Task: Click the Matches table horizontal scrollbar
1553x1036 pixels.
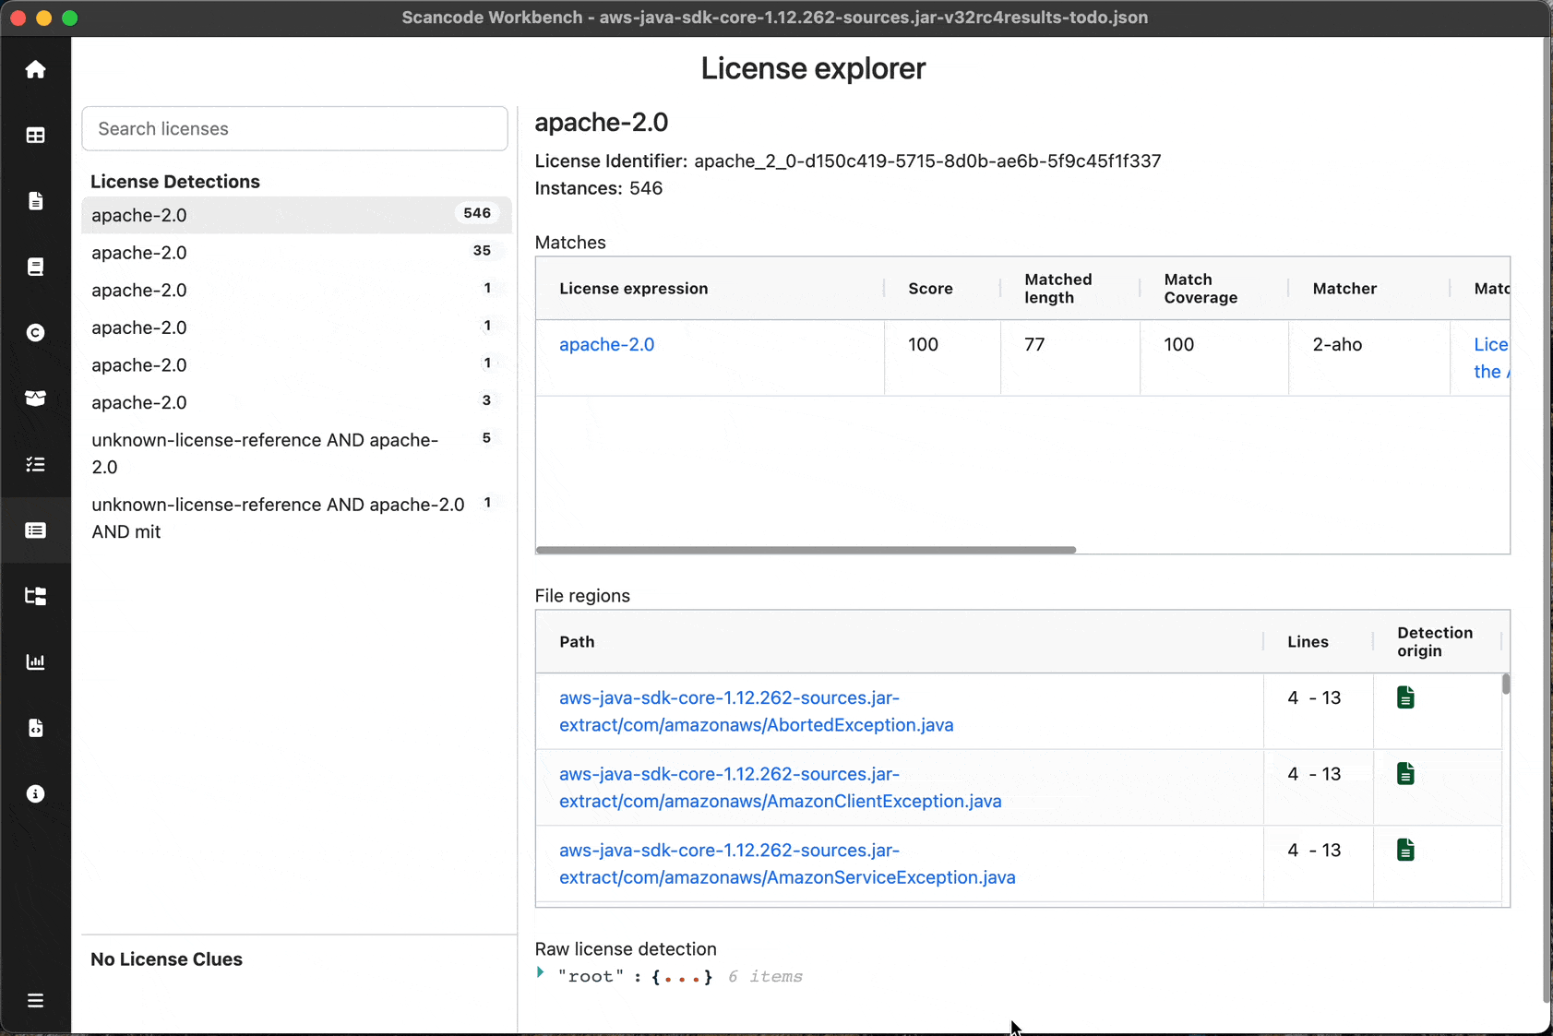Action: tap(806, 550)
